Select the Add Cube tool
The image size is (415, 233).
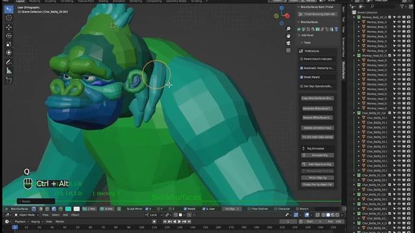tap(8, 80)
